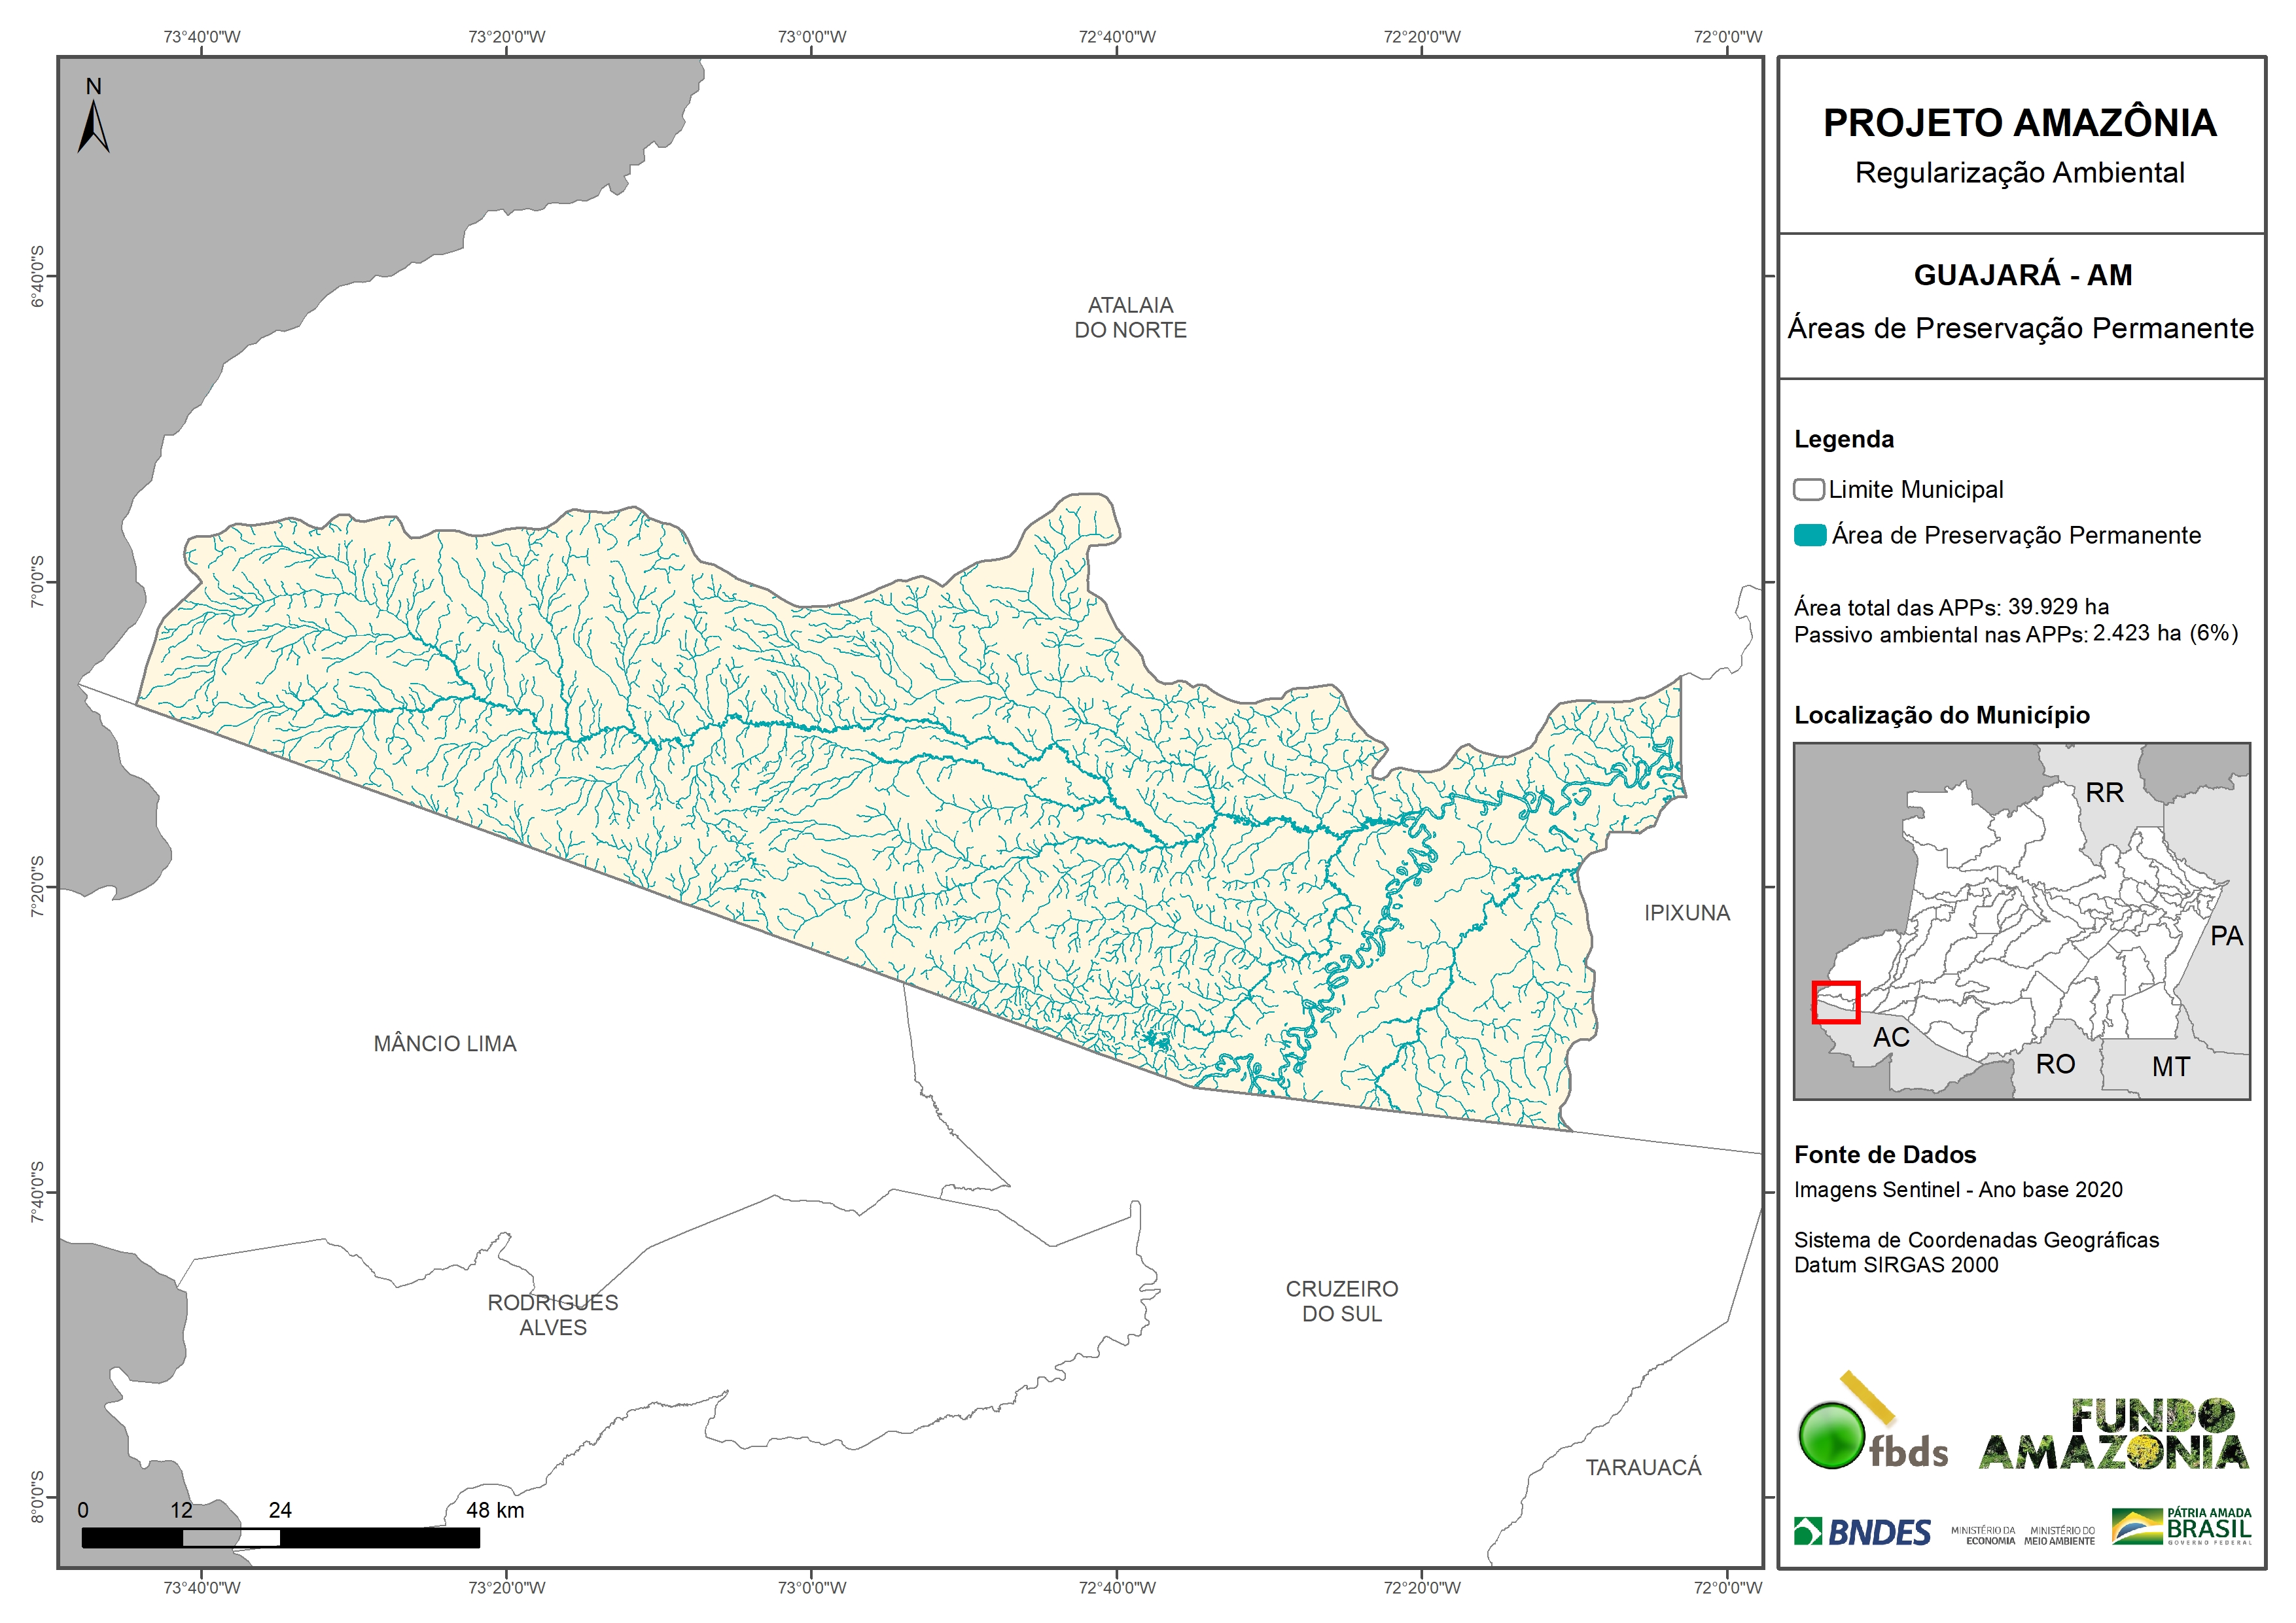Click the BNDES logo
The image size is (2296, 1623).
[x=1862, y=1532]
